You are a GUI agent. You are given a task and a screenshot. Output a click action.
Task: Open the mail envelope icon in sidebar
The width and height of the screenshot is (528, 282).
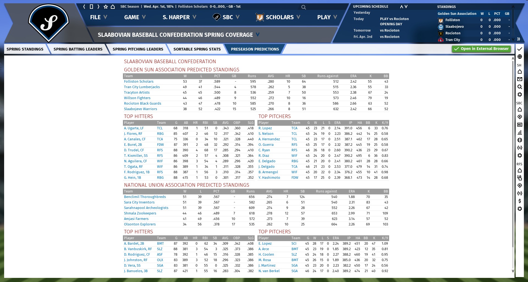(519, 79)
